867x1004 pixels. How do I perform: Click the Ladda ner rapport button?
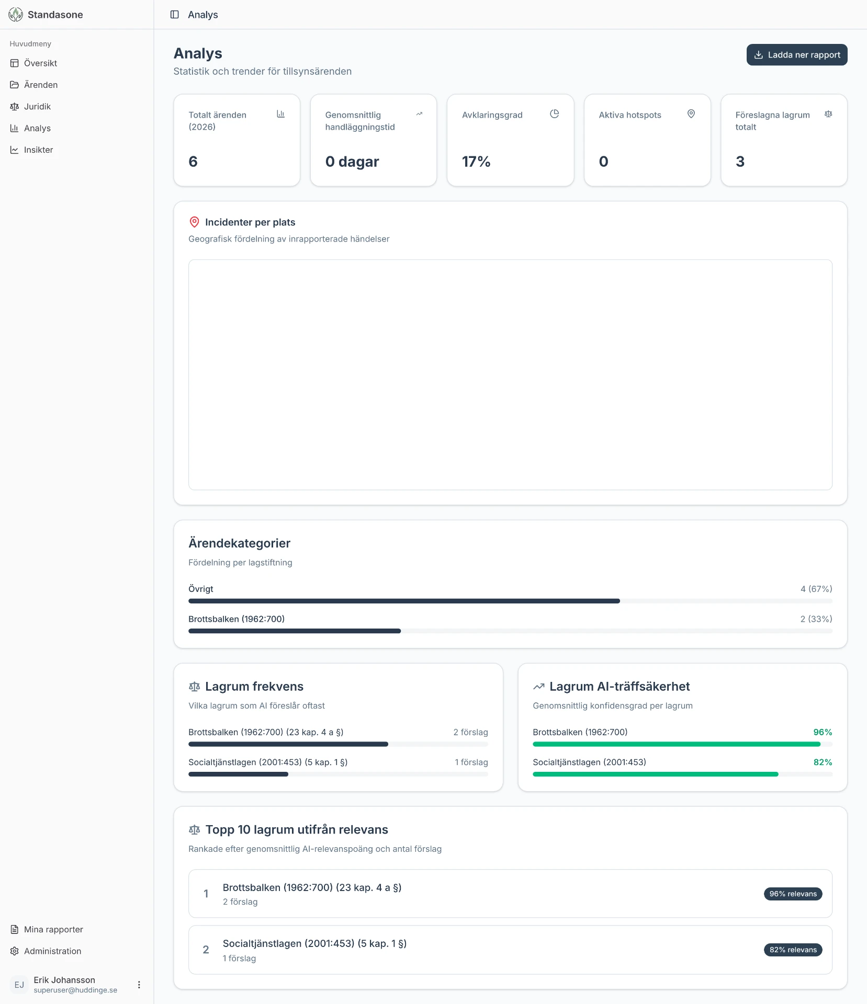tap(797, 55)
